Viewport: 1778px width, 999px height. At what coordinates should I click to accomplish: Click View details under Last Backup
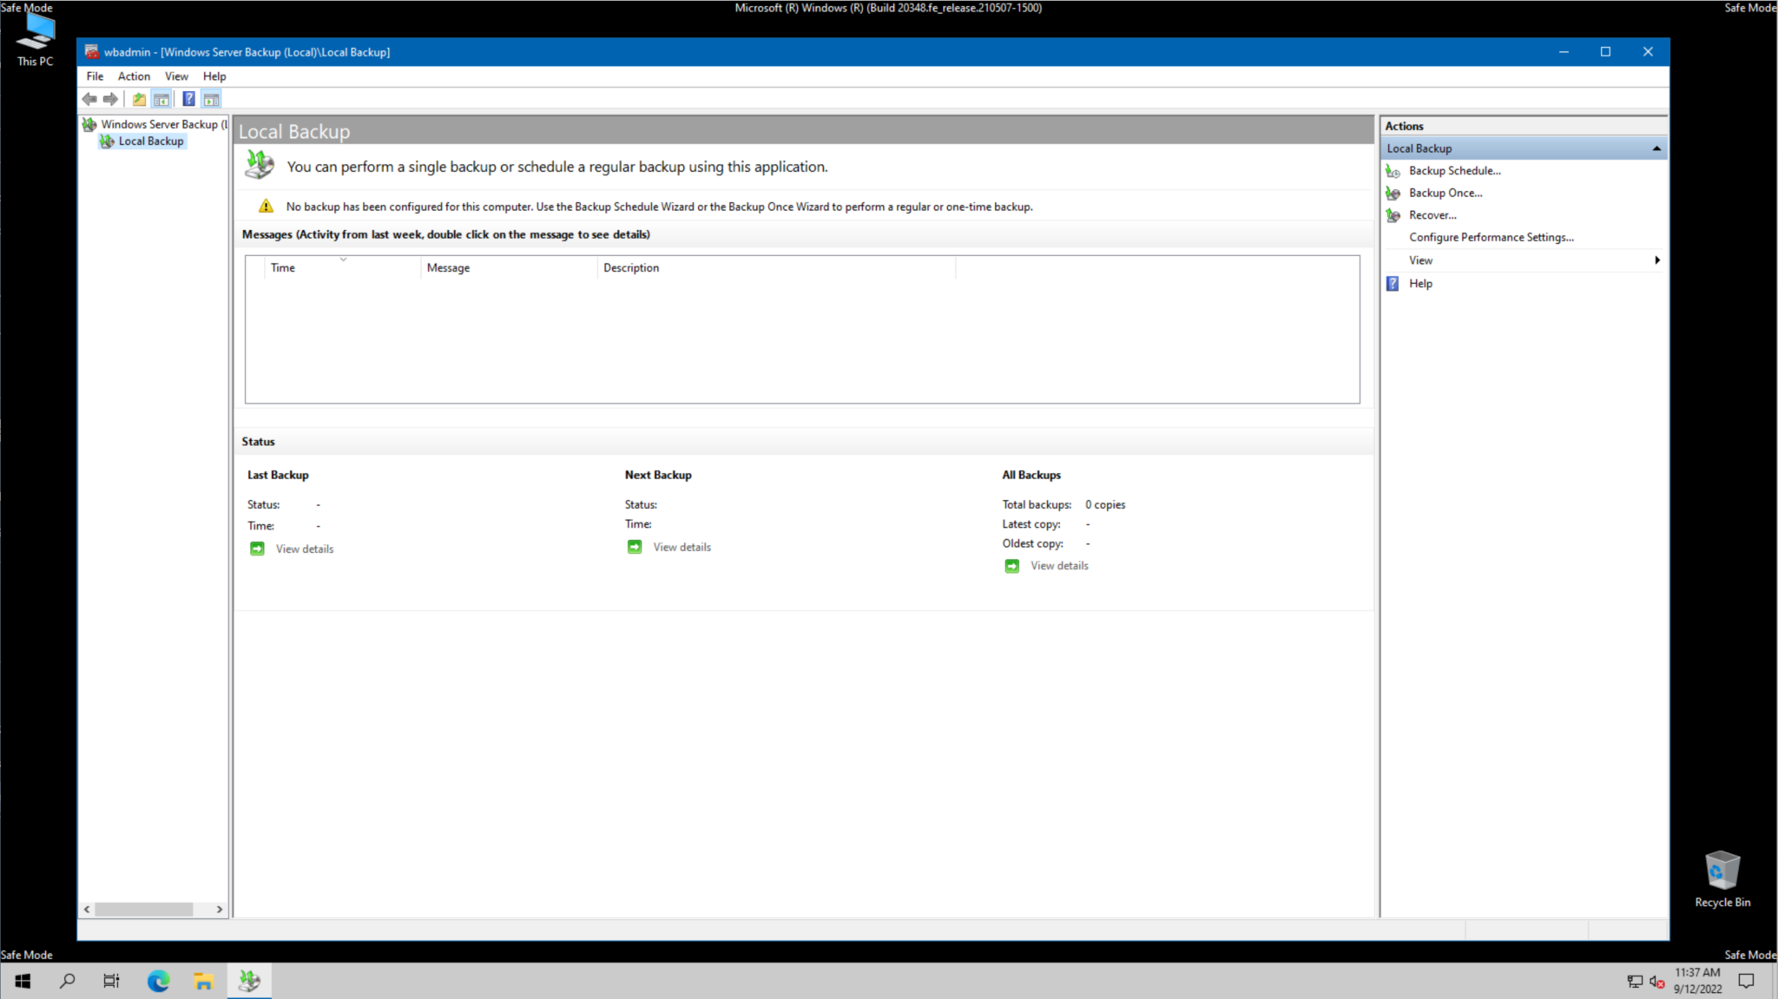click(304, 548)
